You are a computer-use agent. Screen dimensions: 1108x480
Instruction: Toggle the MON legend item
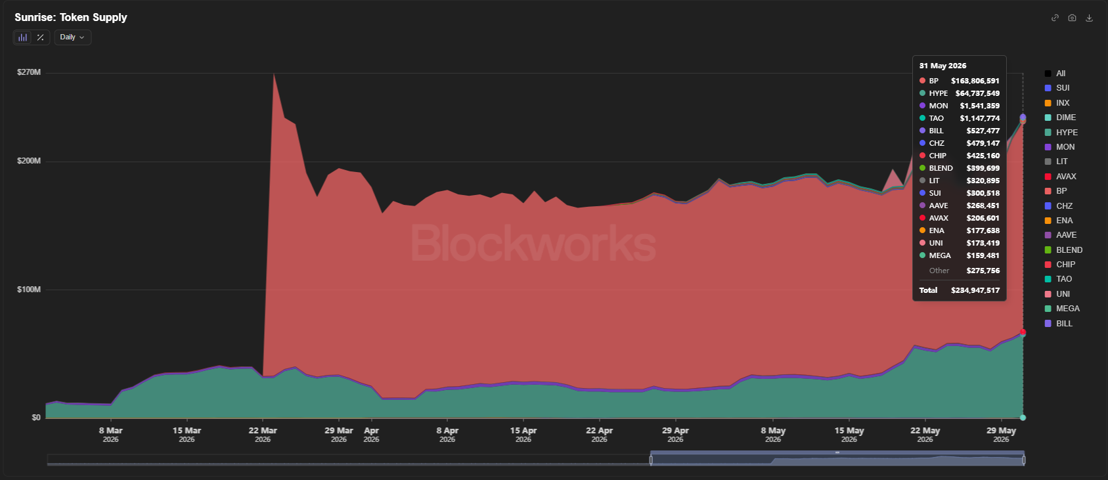[x=1060, y=147]
